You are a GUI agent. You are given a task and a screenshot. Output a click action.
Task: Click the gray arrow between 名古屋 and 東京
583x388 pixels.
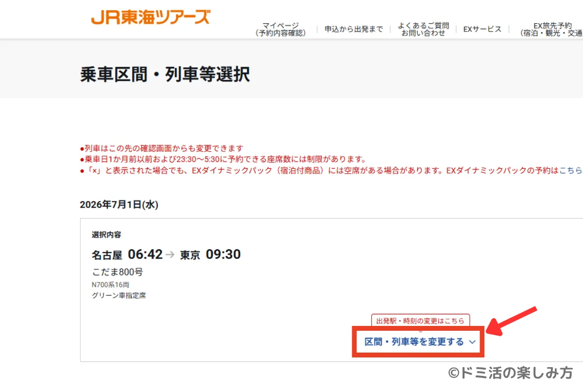pyautogui.click(x=170, y=255)
